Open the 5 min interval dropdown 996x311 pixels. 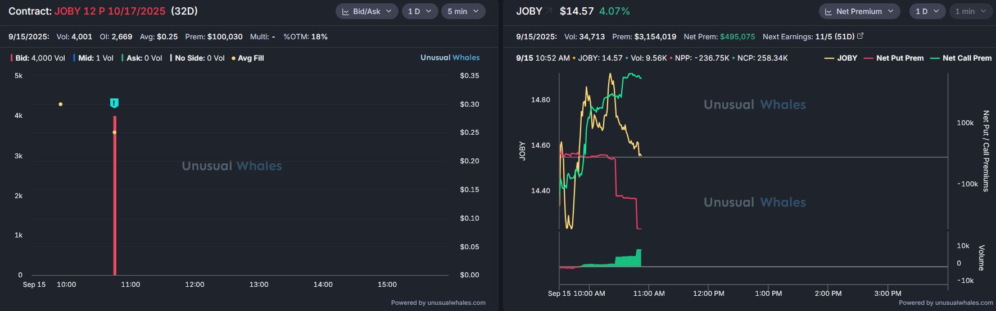point(463,11)
